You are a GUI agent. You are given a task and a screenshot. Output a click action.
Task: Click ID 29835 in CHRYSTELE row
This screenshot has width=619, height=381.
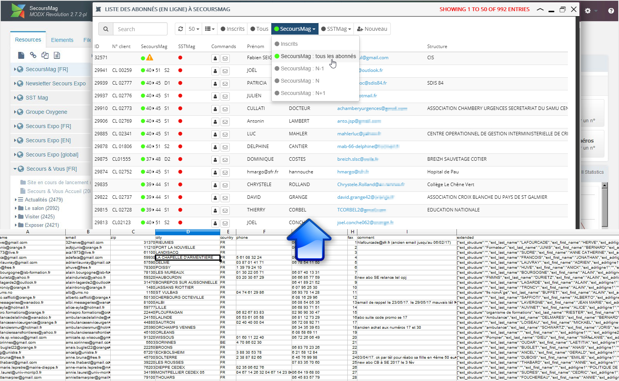[x=101, y=185]
